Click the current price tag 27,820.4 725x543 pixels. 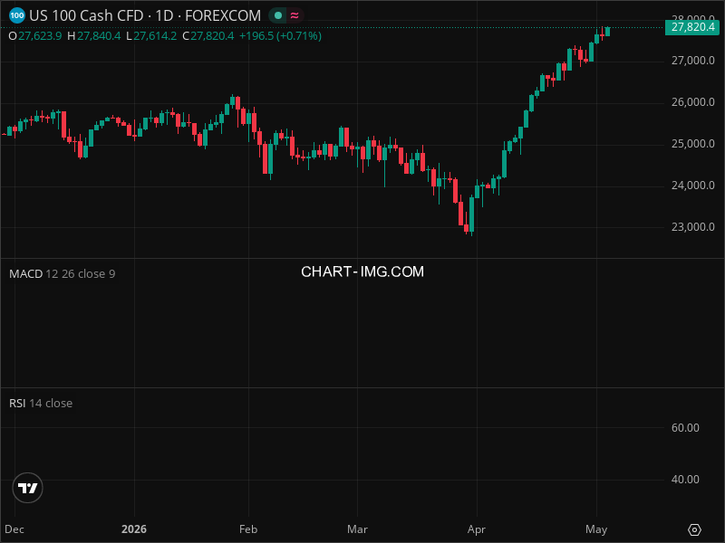(x=692, y=27)
